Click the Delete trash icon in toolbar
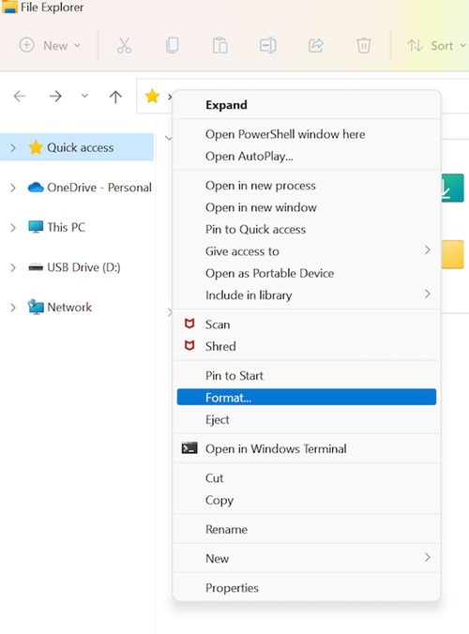 (x=364, y=46)
